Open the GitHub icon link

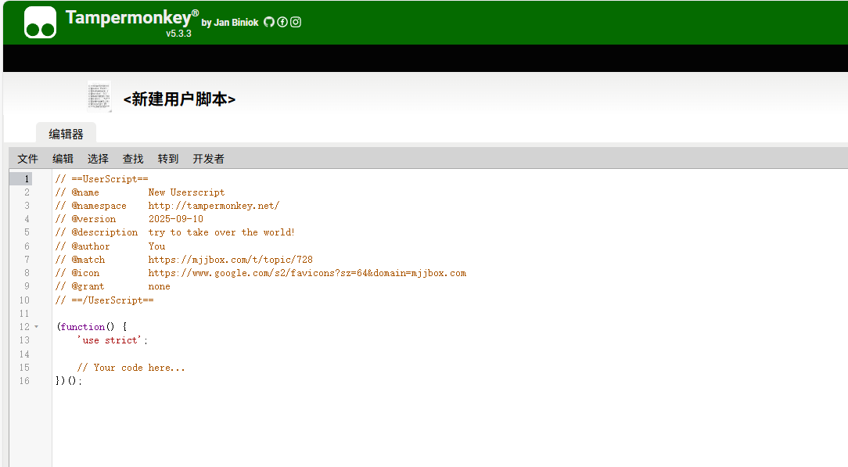[x=269, y=22]
